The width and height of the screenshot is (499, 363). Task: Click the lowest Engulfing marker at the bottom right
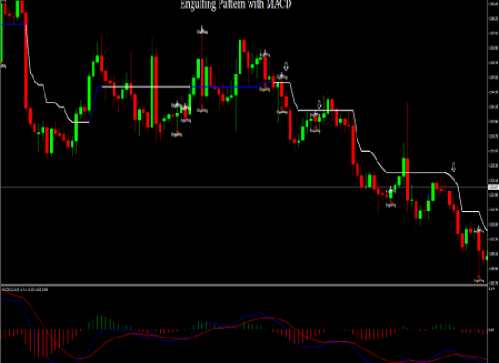pyautogui.click(x=479, y=280)
